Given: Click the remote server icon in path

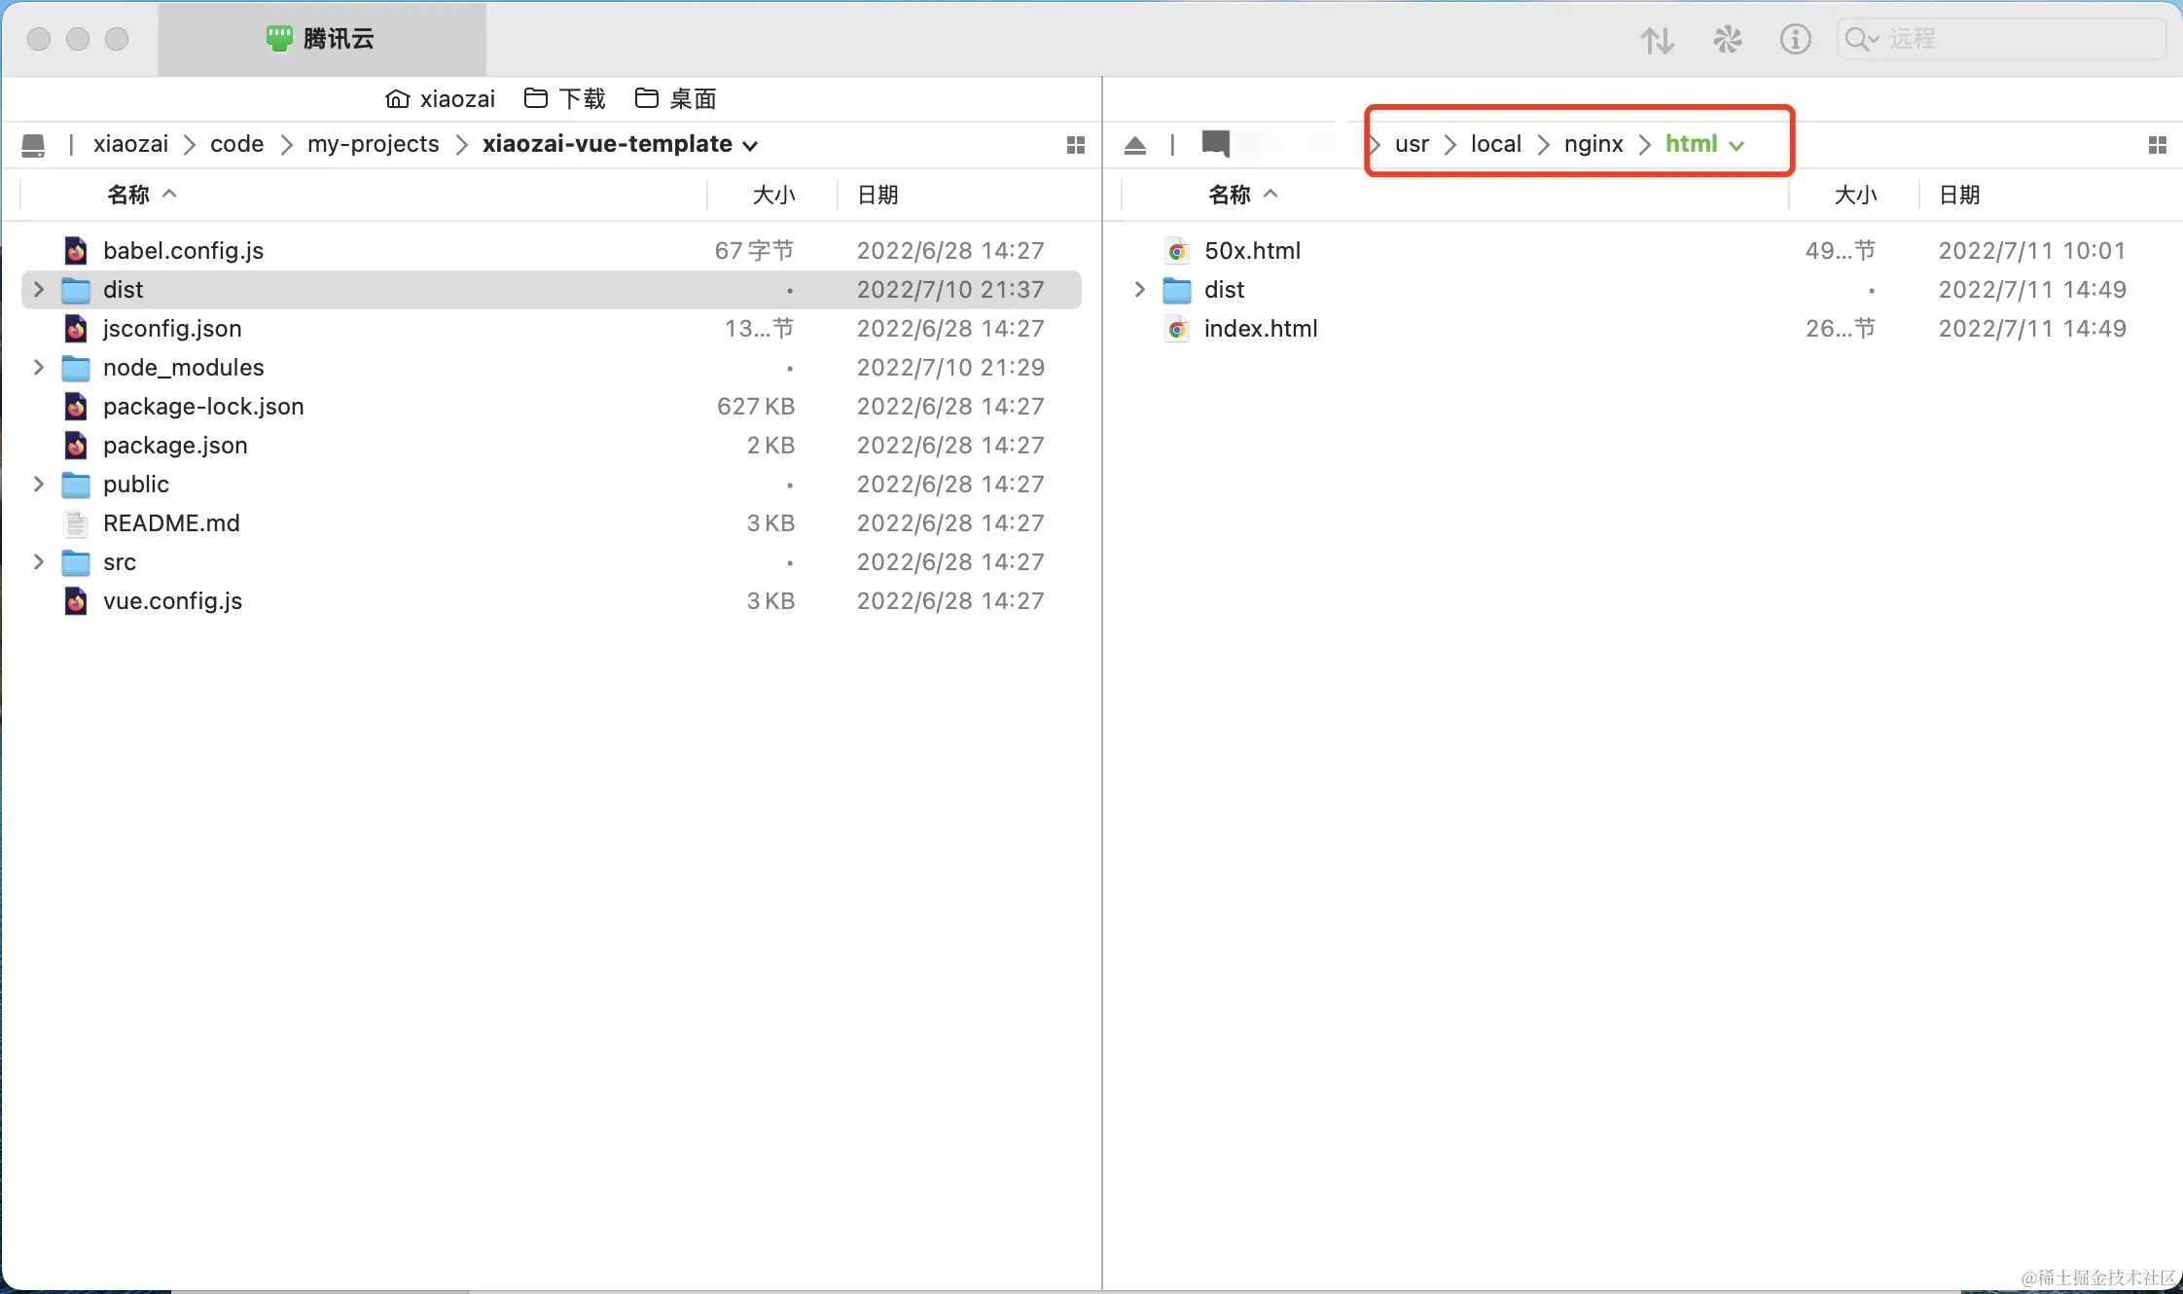Looking at the screenshot, I should tap(1216, 144).
